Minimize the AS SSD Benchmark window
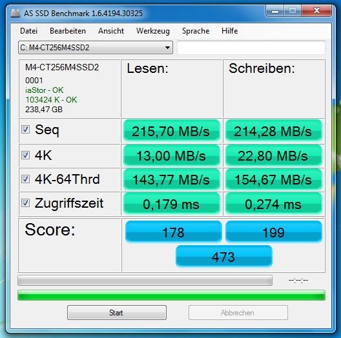Viewport: 341px width, 338px height. (275, 11)
